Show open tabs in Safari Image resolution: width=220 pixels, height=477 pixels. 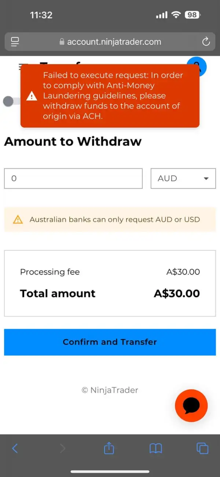202,448
